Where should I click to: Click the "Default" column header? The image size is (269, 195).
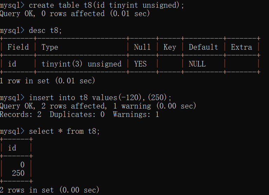tap(203, 47)
